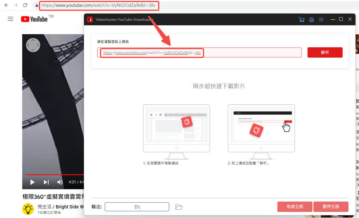Maximize the VideoHunter window
The image size is (359, 218).
click(x=341, y=19)
